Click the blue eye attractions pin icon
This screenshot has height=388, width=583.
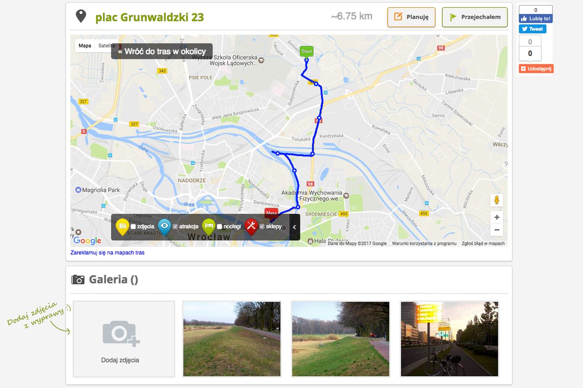click(x=165, y=227)
